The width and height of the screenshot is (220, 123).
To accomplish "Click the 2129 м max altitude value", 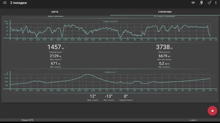I will (x=55, y=56).
